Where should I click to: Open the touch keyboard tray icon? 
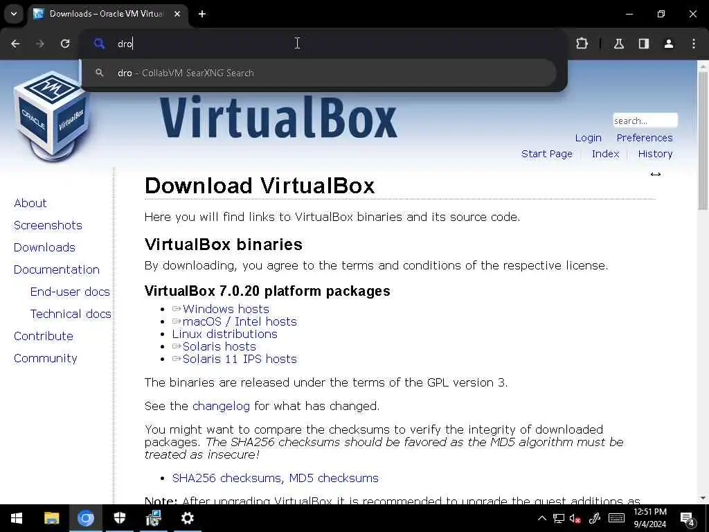click(616, 518)
